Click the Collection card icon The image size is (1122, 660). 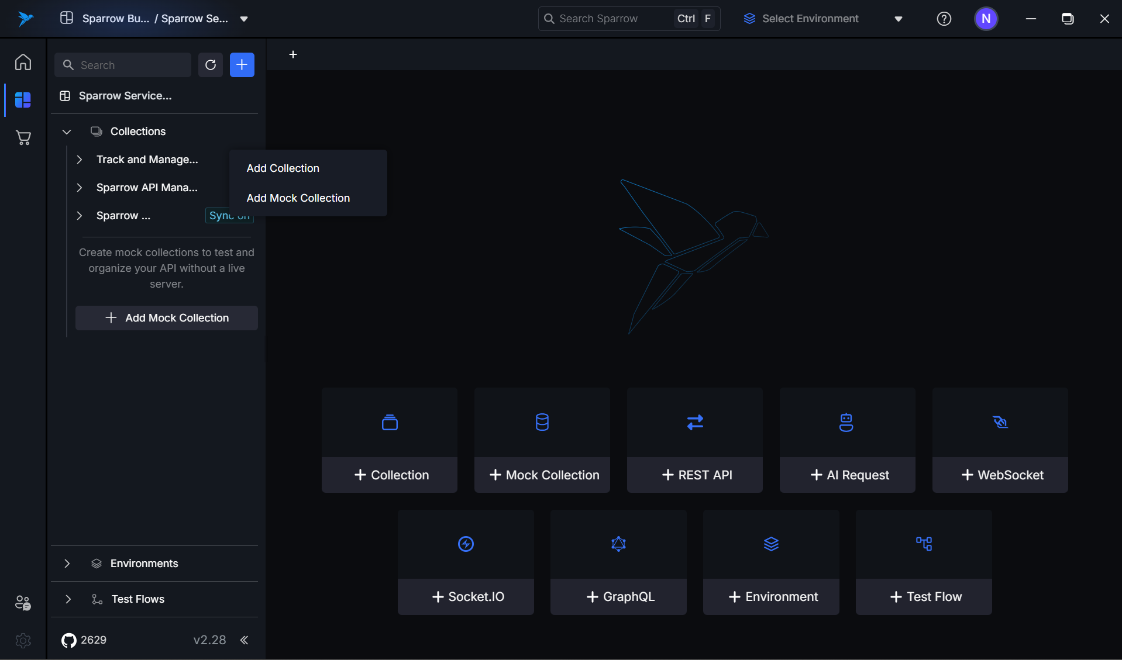[390, 422]
